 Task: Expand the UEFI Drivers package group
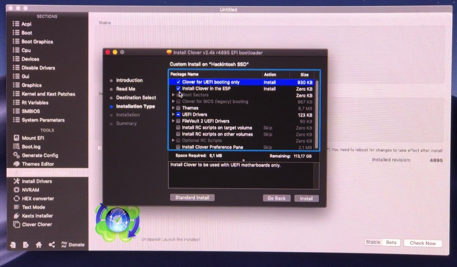click(173, 115)
